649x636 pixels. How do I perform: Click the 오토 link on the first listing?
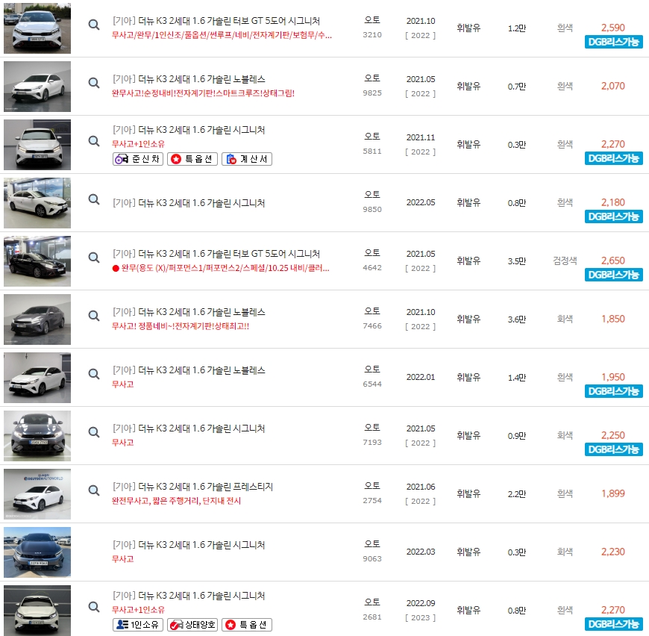coord(373,20)
